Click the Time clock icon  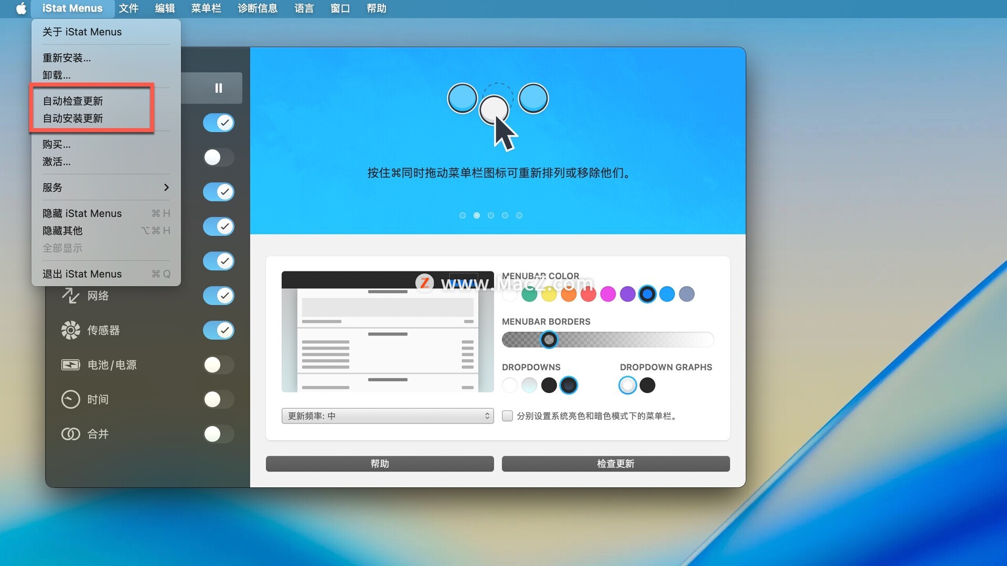coord(70,399)
